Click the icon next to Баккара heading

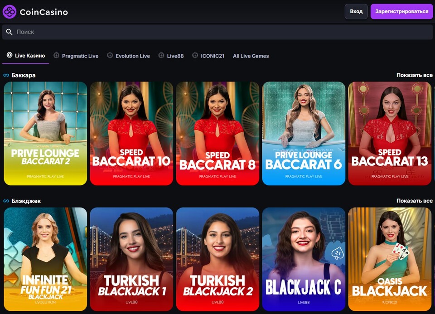tap(6, 75)
